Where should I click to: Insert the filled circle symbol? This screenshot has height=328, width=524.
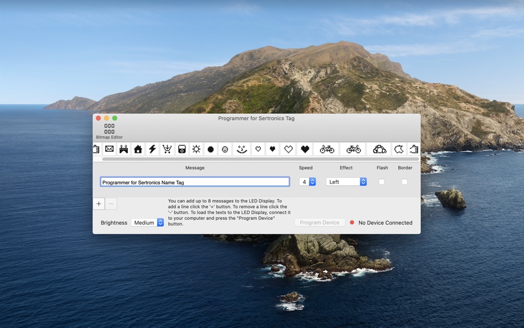tap(211, 149)
